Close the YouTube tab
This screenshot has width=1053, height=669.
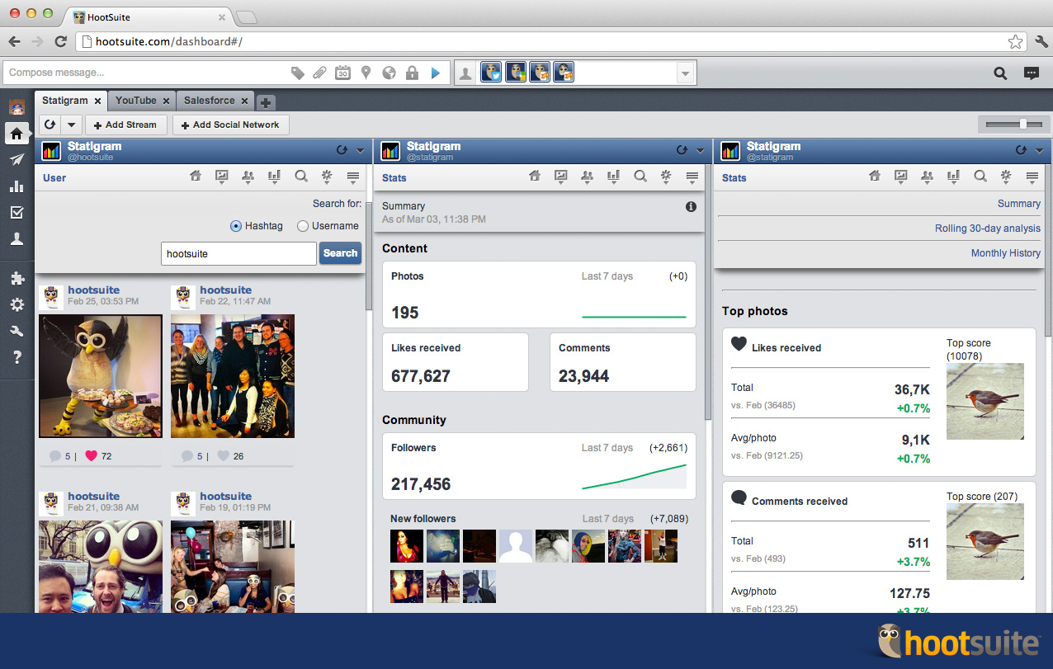coord(166,101)
